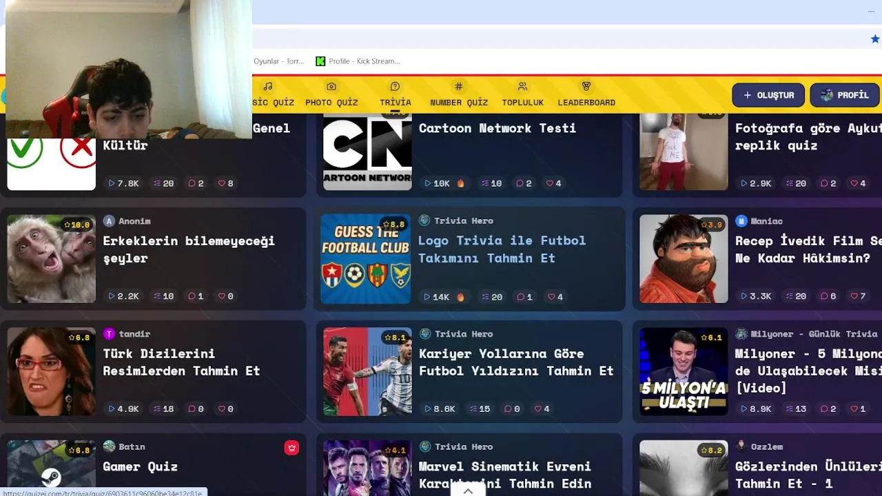Screen dimensions: 882x496
Task: Click the hash icon above Number Quiz
Action: point(459,87)
